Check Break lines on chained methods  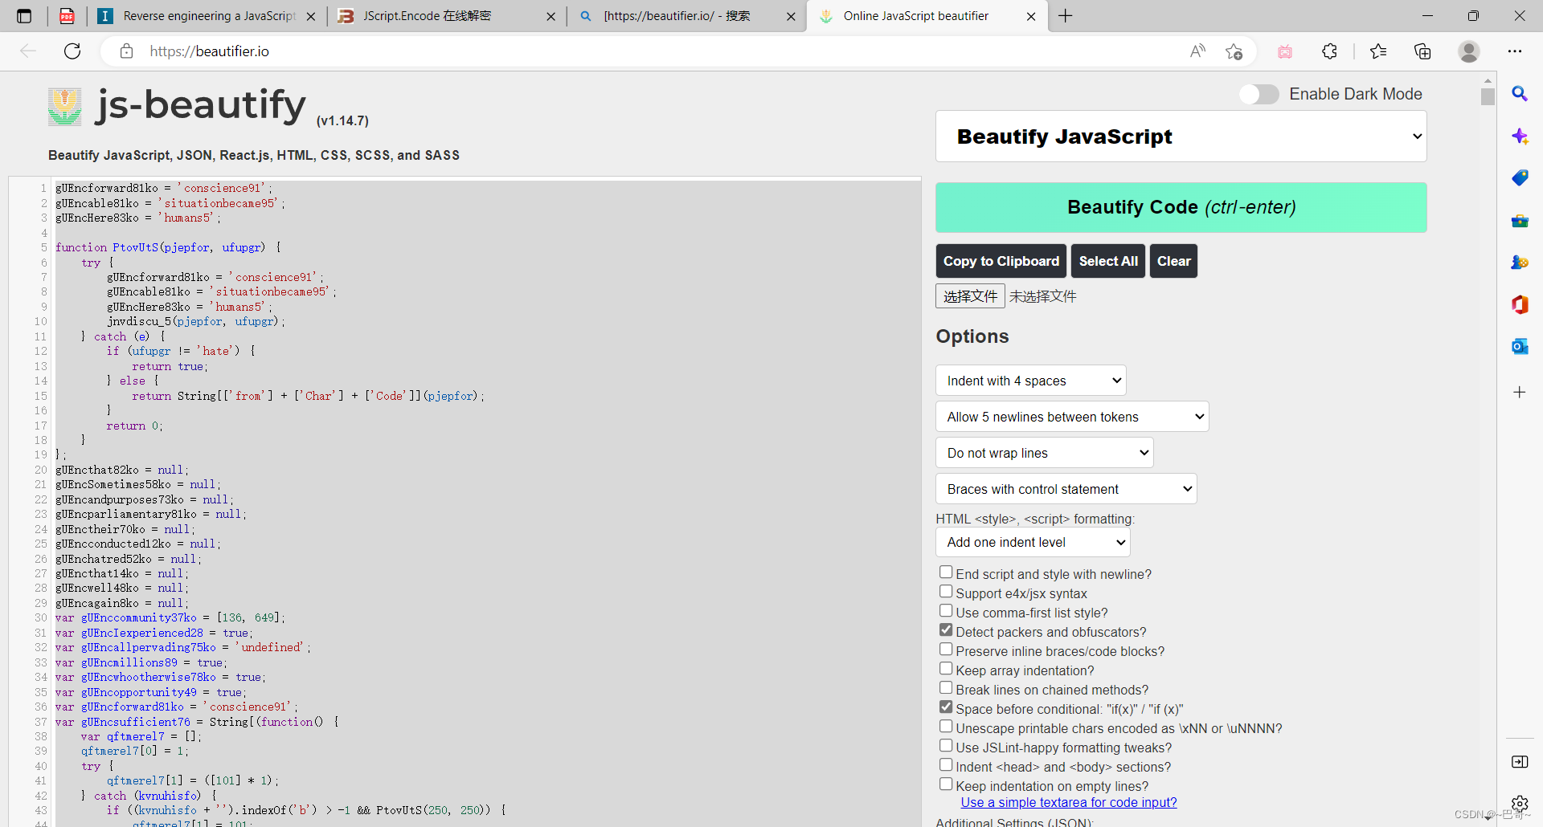(x=946, y=688)
